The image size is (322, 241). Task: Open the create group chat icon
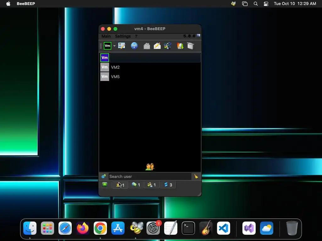coord(167,46)
